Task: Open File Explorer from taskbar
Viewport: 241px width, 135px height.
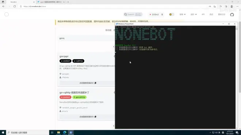Action: point(58,132)
